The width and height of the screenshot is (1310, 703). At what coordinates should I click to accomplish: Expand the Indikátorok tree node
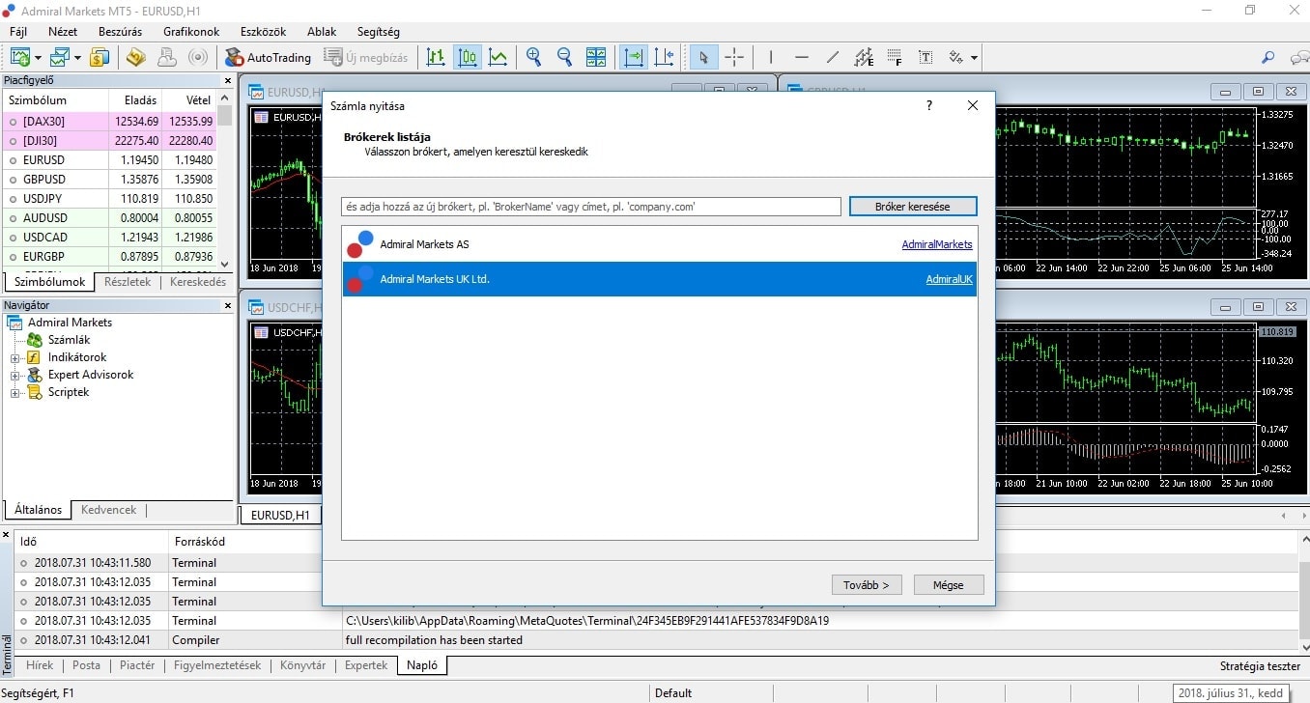[15, 357]
